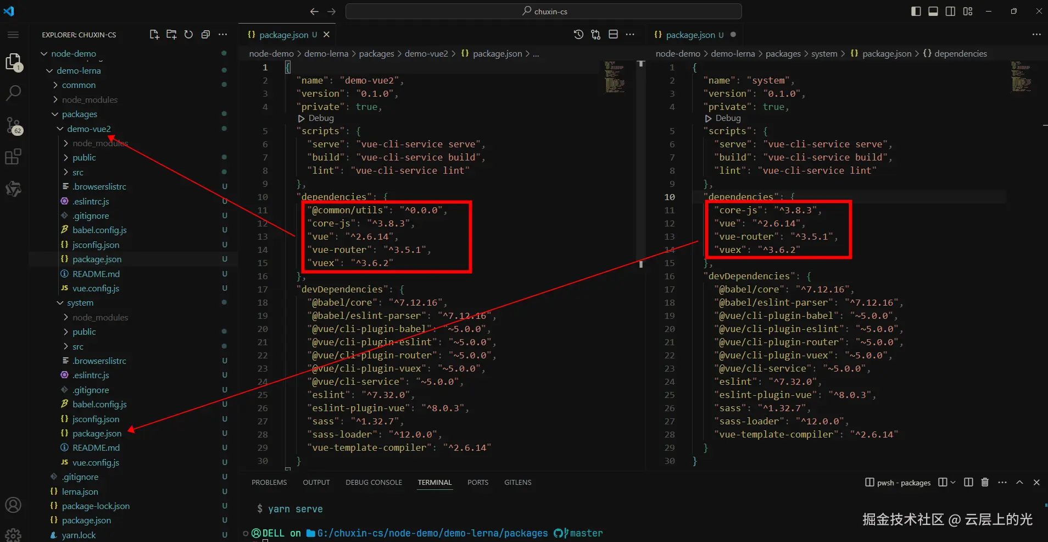Open README.md under the demo-vue2 folder

point(96,274)
